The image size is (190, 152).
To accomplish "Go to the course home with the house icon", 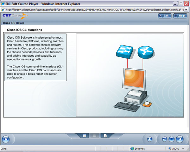I will pyautogui.click(x=6, y=139).
